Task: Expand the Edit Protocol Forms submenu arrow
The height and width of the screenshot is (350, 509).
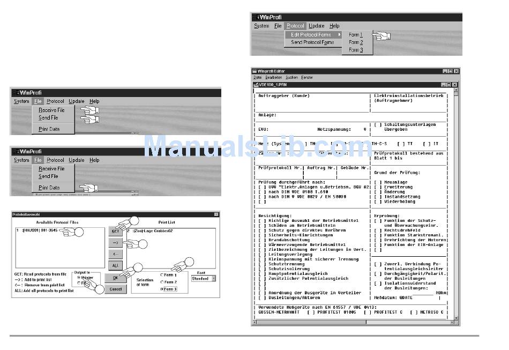Action: 339,34
